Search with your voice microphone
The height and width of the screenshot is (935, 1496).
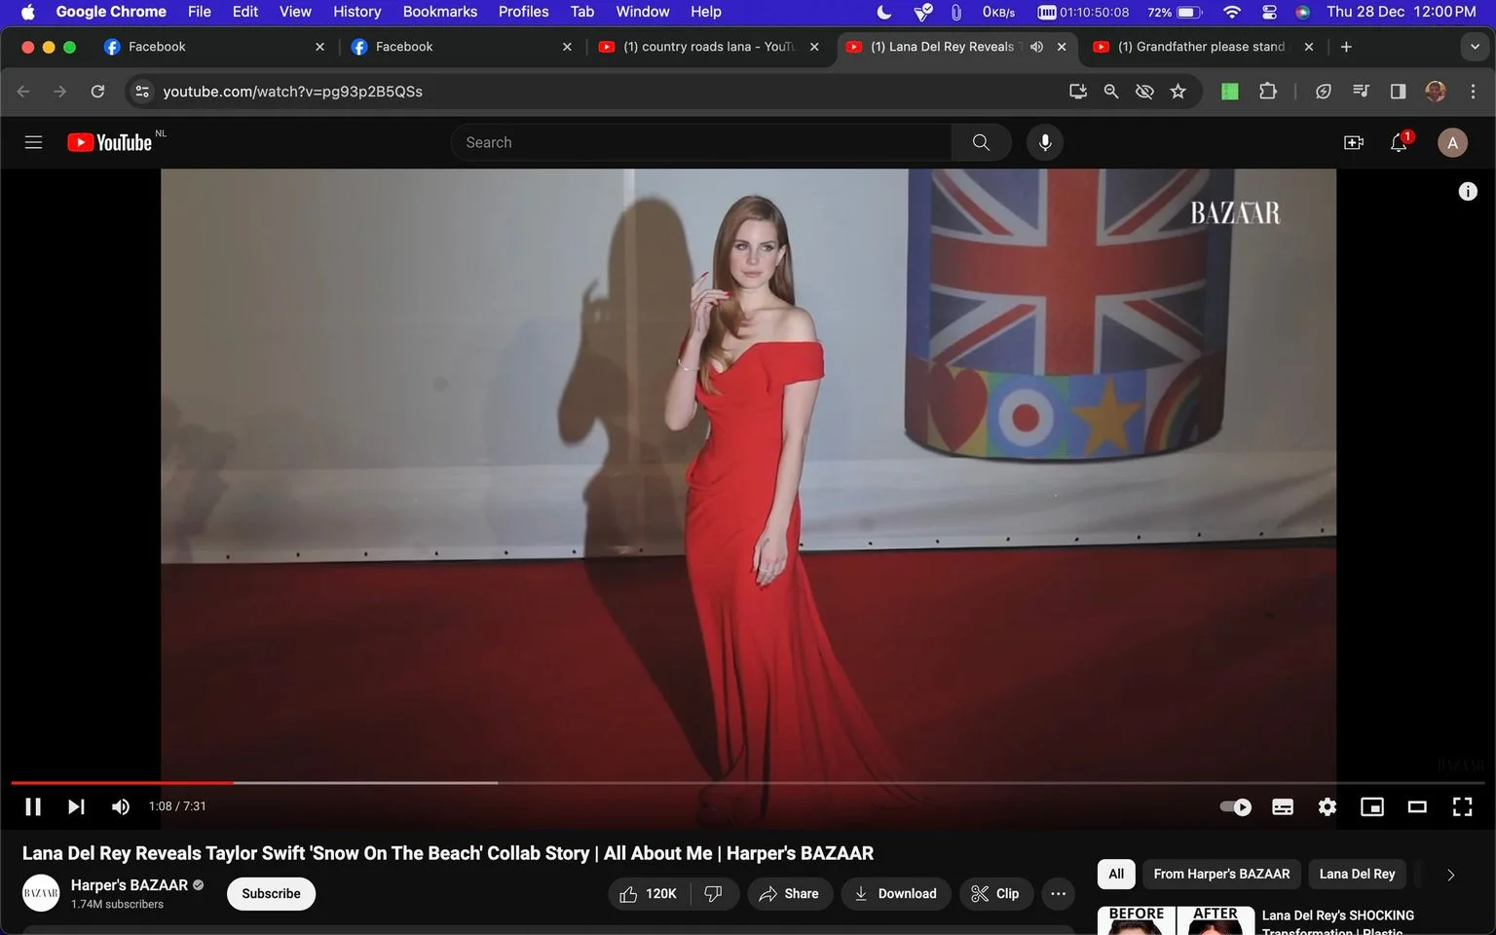pos(1044,142)
